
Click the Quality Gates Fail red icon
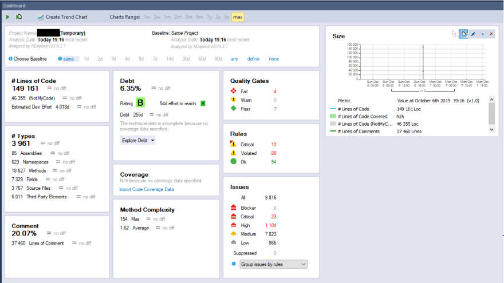pos(234,91)
